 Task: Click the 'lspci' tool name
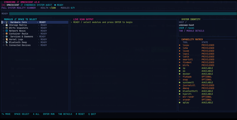pyautogui.click(x=186, y=54)
